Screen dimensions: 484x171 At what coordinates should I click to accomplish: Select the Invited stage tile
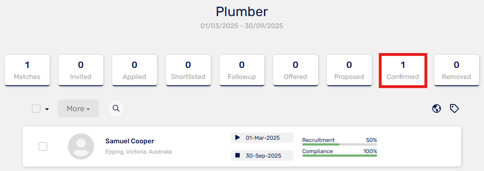coord(81,70)
